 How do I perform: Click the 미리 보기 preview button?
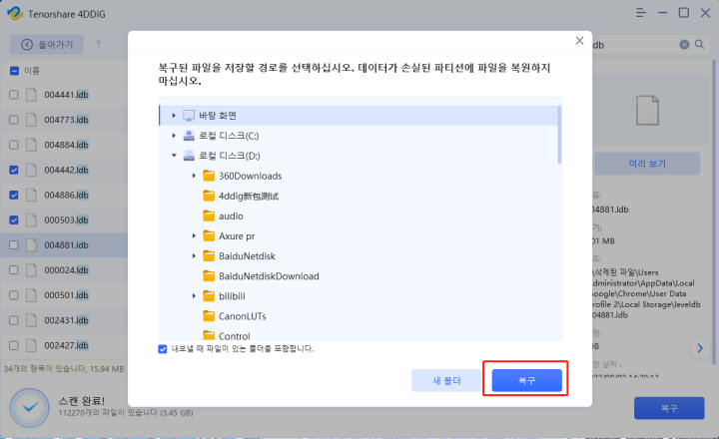click(647, 164)
